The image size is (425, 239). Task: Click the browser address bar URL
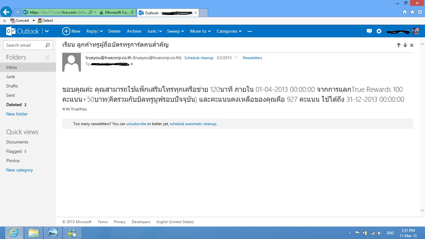tap(58, 12)
